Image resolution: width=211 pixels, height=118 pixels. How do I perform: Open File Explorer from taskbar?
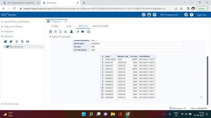[113, 114]
